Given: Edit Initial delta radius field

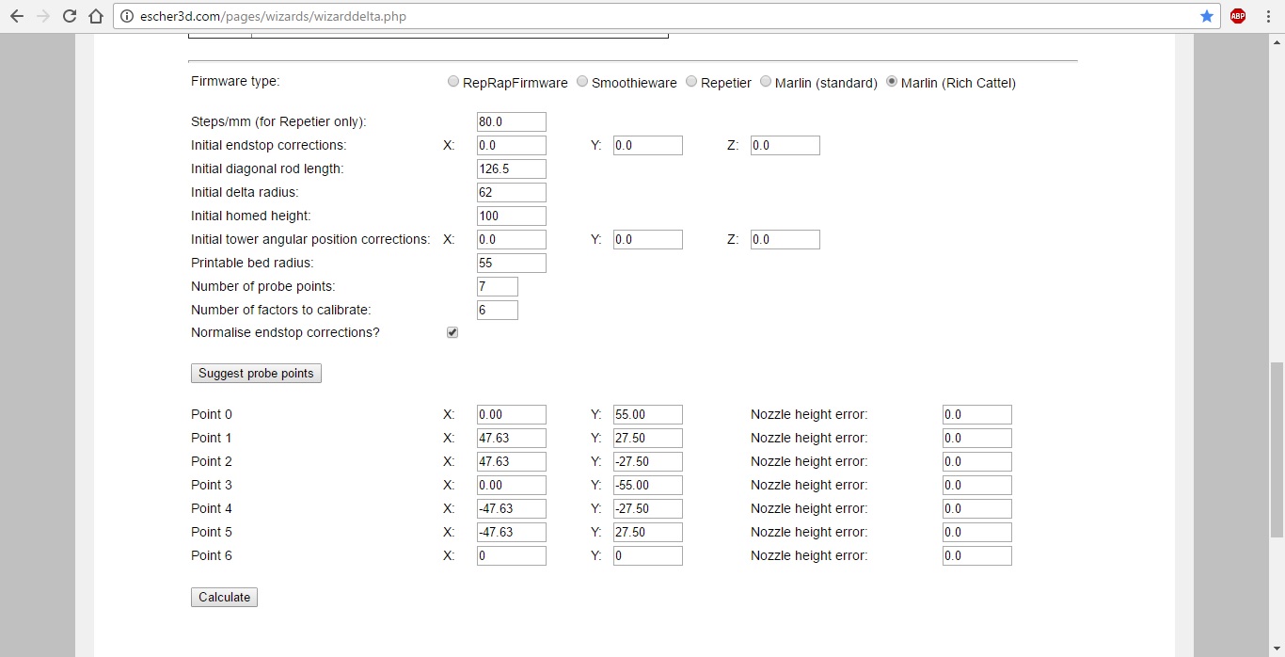Looking at the screenshot, I should (x=512, y=193).
